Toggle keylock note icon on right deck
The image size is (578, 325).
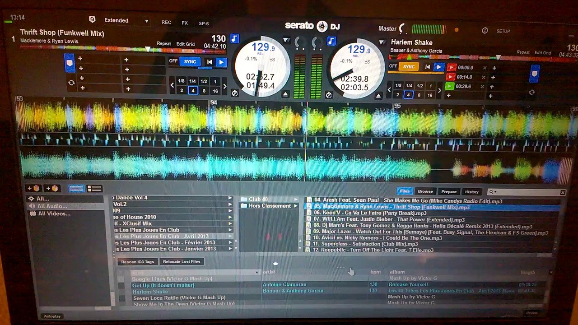[332, 41]
